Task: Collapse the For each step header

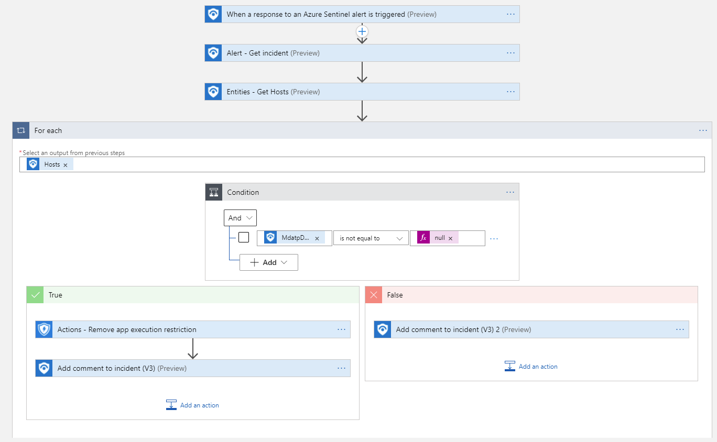Action: click(x=362, y=130)
